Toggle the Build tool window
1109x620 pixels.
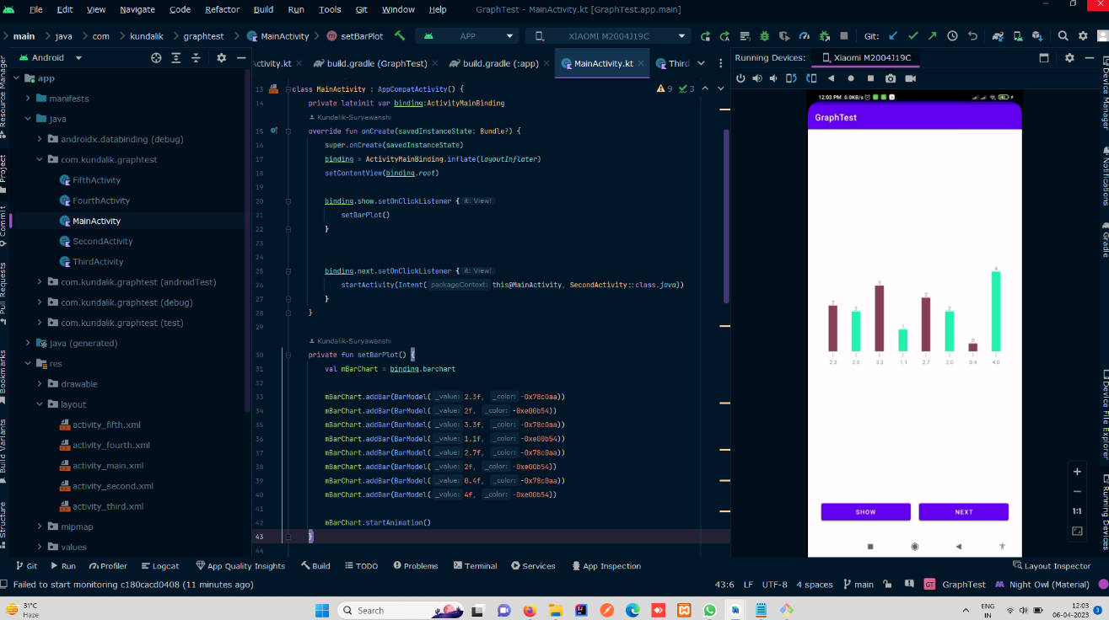click(x=315, y=566)
